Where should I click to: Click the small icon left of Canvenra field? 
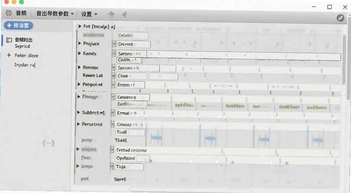tap(113, 97)
